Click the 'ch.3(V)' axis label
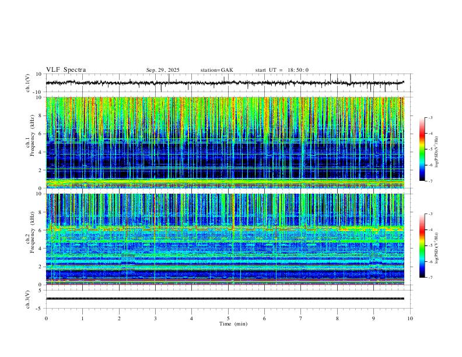The image size is (462, 357). [x=28, y=300]
